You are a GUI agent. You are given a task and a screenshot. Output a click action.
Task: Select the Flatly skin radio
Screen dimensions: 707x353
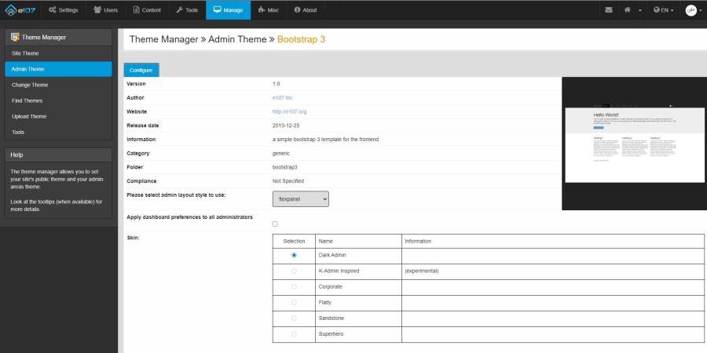(x=294, y=303)
